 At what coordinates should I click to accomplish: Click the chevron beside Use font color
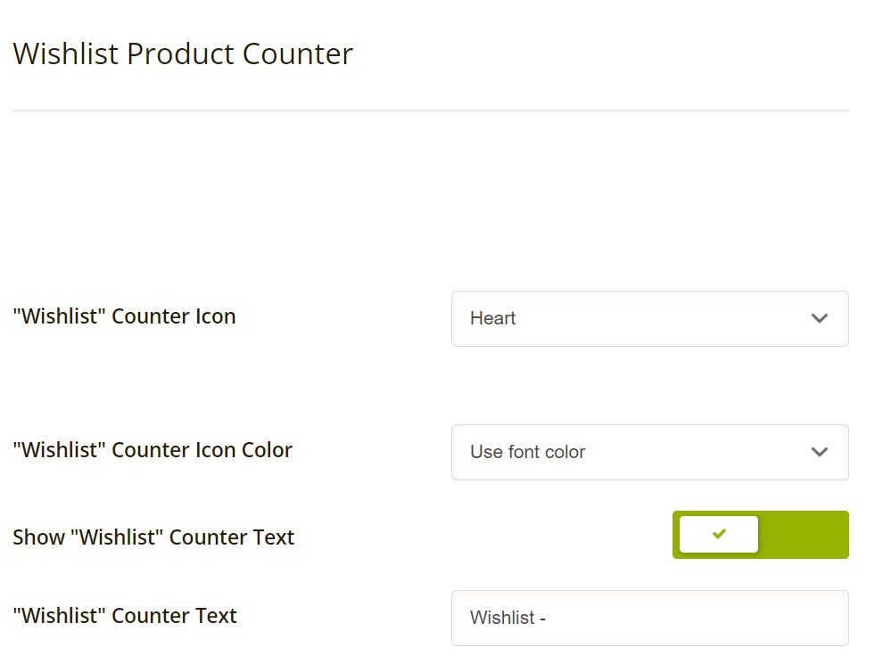(820, 452)
